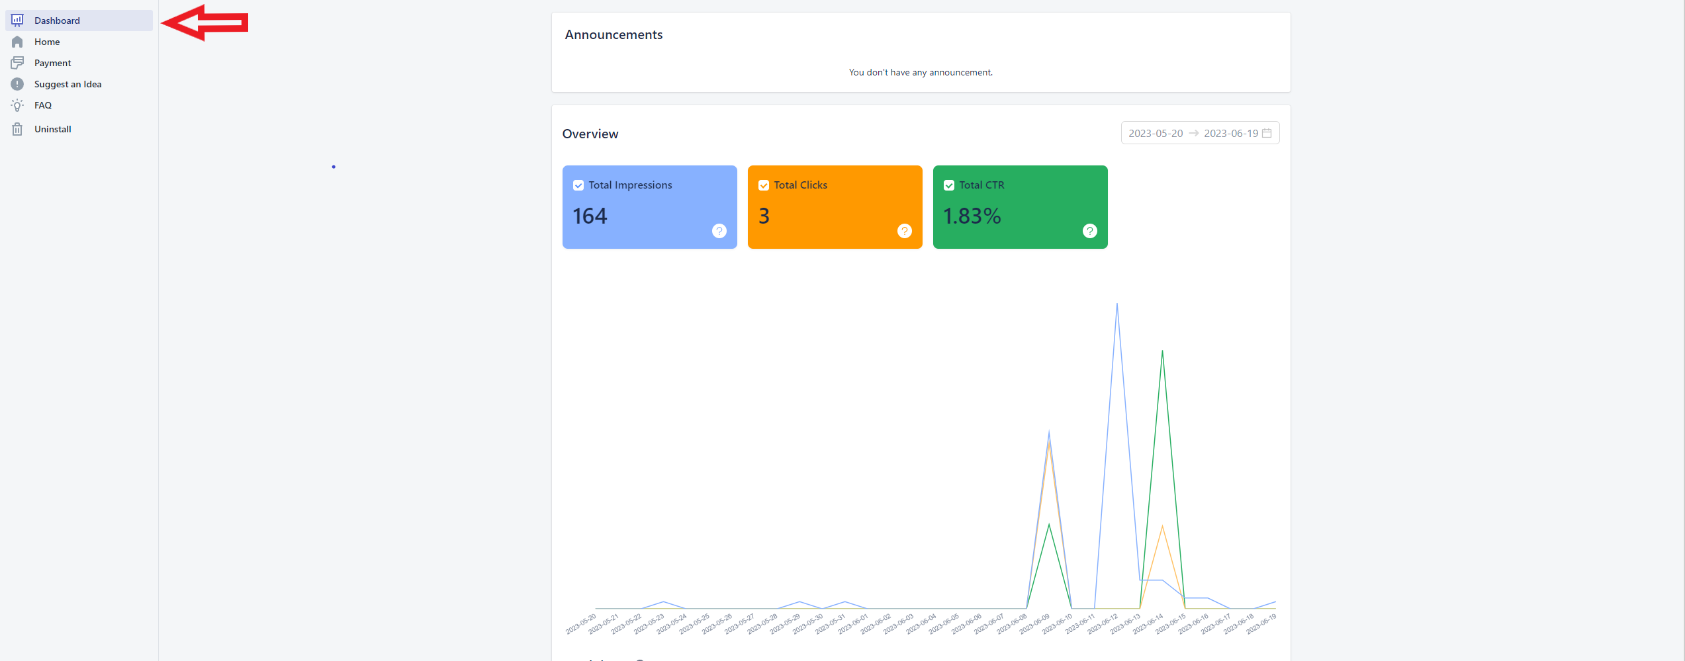Click the FAQ lightbulb icon
This screenshot has height=661, width=1685.
(x=17, y=105)
